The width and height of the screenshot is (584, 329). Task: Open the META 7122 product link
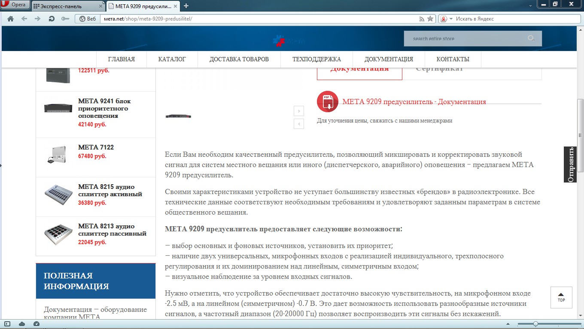(96, 147)
